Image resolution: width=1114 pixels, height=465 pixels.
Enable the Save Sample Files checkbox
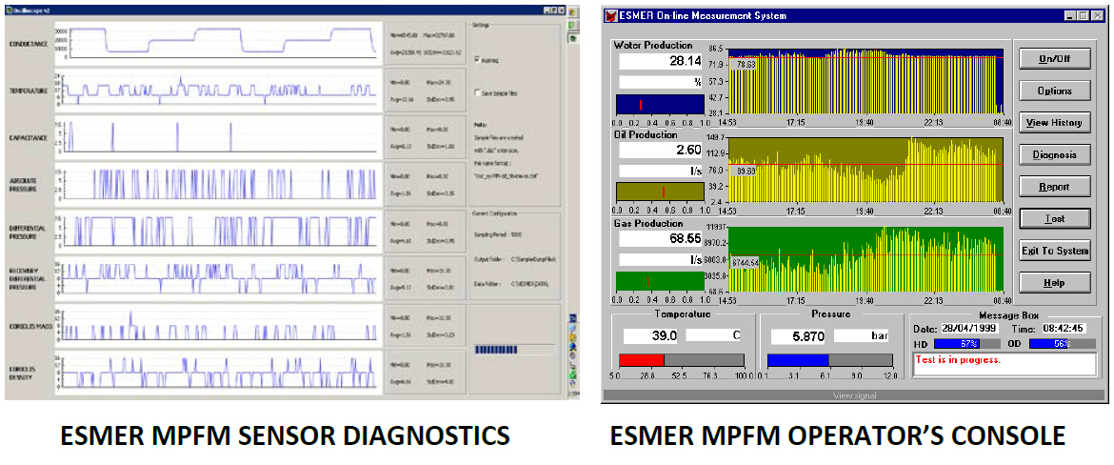pyautogui.click(x=477, y=93)
